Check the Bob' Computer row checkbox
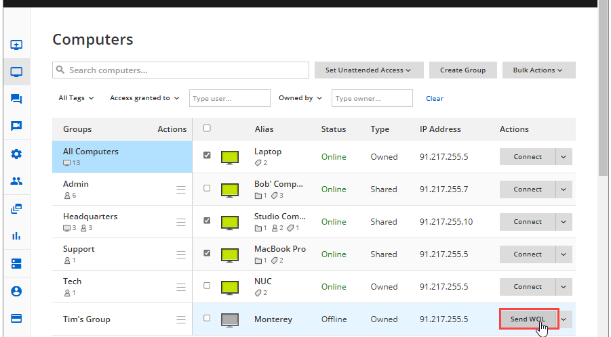 click(207, 188)
